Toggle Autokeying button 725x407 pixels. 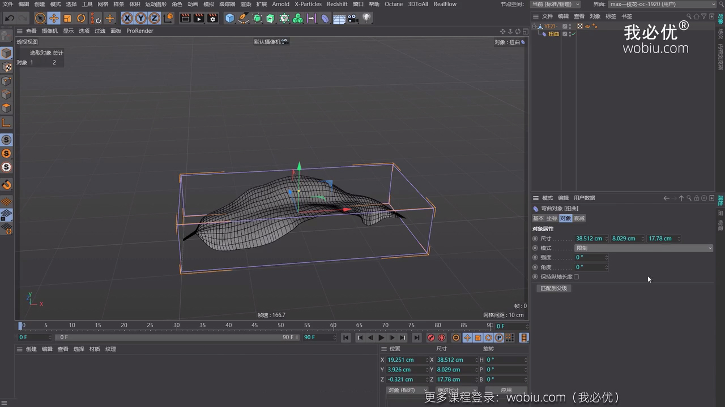[x=442, y=337]
